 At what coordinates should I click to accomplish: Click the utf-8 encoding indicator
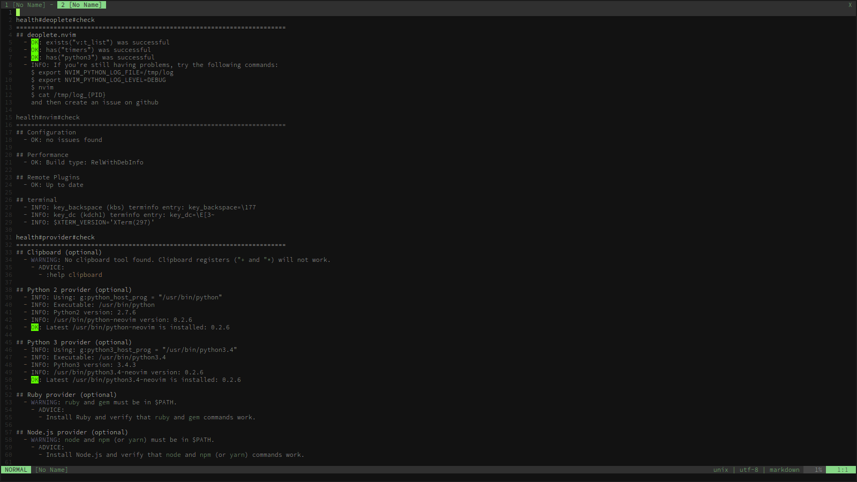(x=749, y=470)
